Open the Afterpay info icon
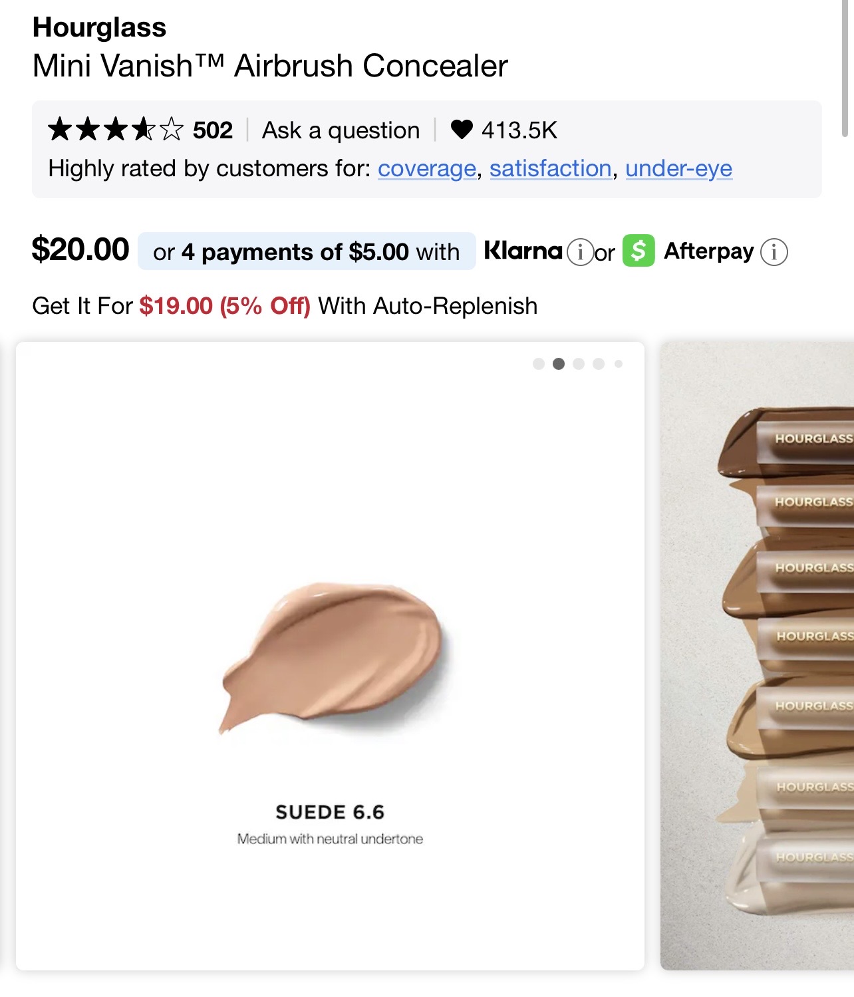The image size is (854, 997). tap(774, 252)
